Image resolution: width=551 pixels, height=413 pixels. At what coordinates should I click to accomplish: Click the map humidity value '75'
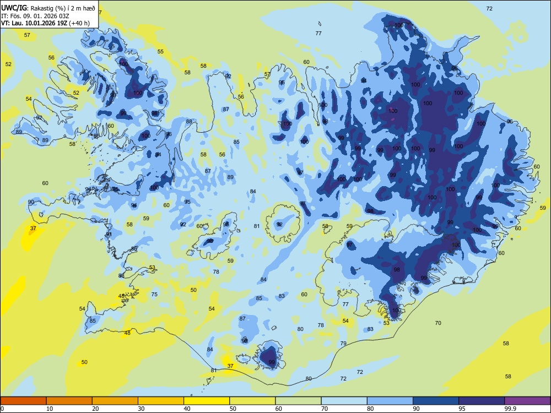click(154, 294)
